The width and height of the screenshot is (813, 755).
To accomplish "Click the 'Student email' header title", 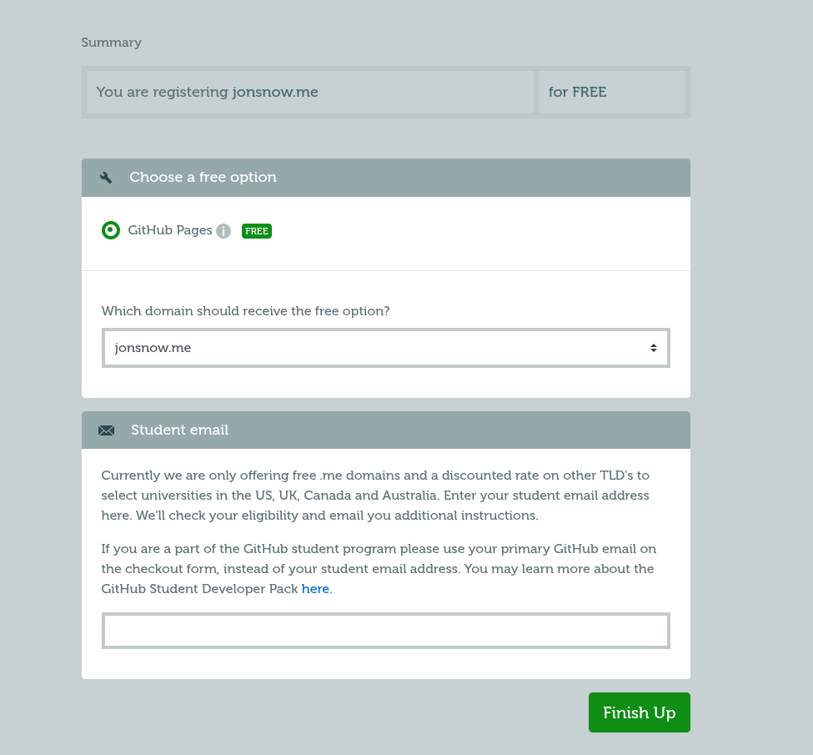I will (x=179, y=430).
